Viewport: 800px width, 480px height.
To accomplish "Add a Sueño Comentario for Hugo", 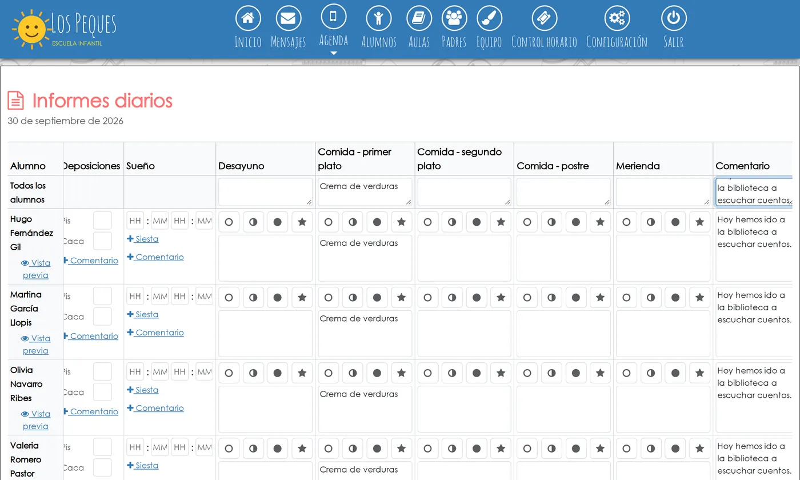I will (x=155, y=257).
